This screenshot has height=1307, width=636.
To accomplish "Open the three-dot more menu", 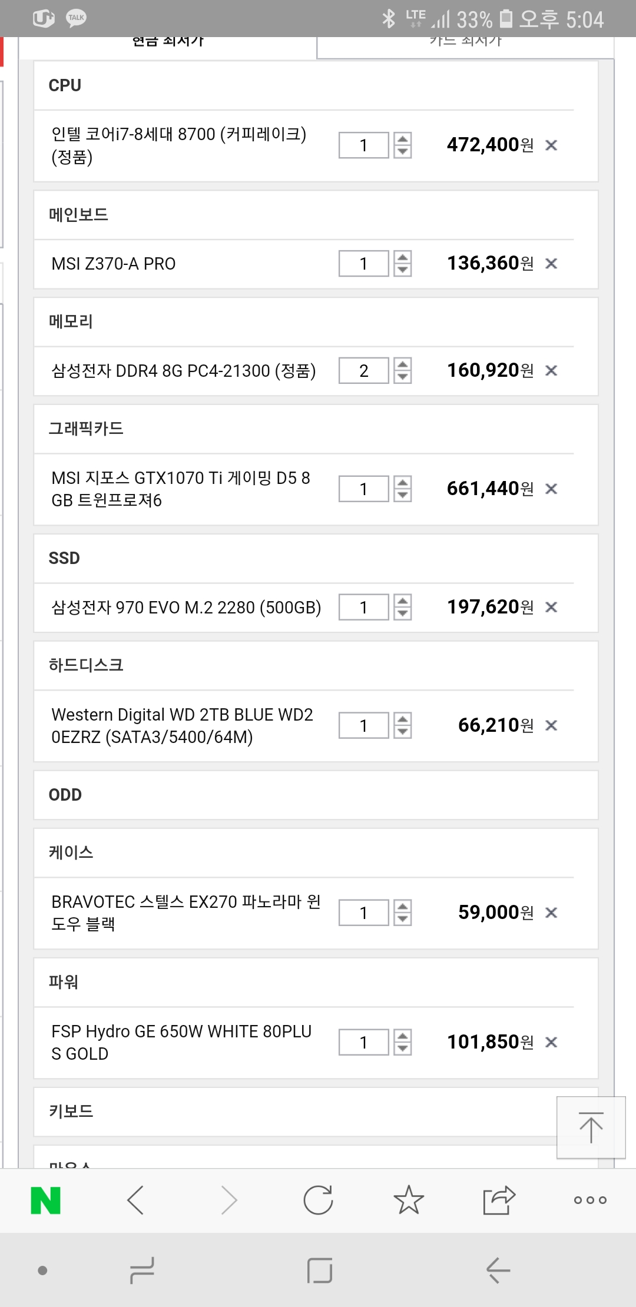I will 590,1200.
